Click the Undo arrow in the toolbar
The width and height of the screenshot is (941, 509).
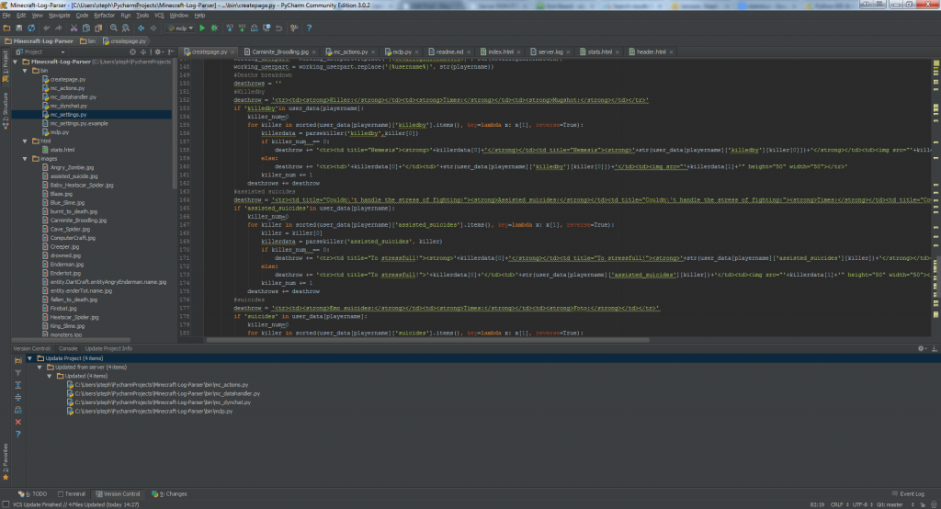(46, 28)
